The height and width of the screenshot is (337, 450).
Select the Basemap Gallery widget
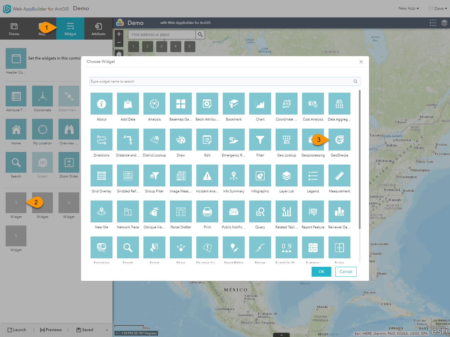[x=181, y=104]
